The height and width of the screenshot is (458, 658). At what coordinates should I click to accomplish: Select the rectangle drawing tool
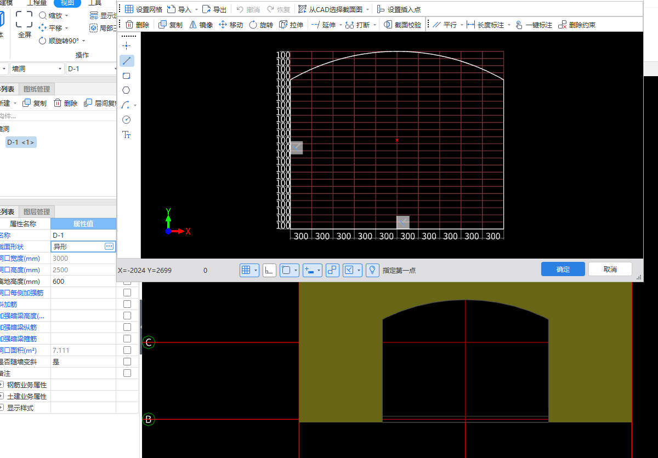pos(127,76)
